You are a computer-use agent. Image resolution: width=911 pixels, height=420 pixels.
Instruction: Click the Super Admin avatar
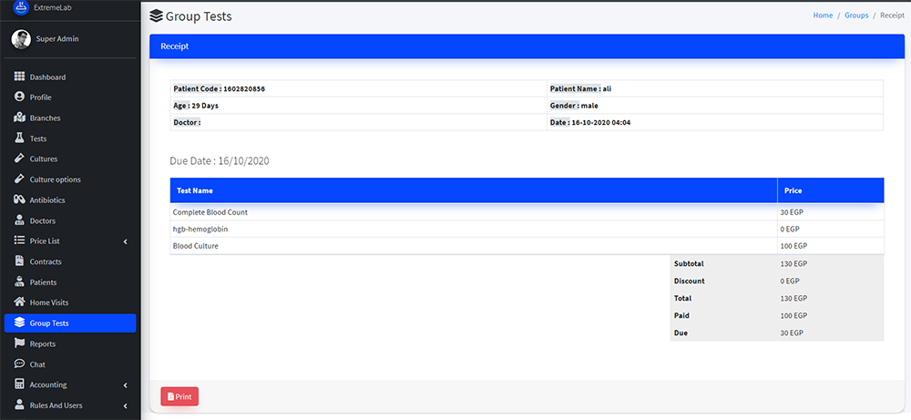21,38
